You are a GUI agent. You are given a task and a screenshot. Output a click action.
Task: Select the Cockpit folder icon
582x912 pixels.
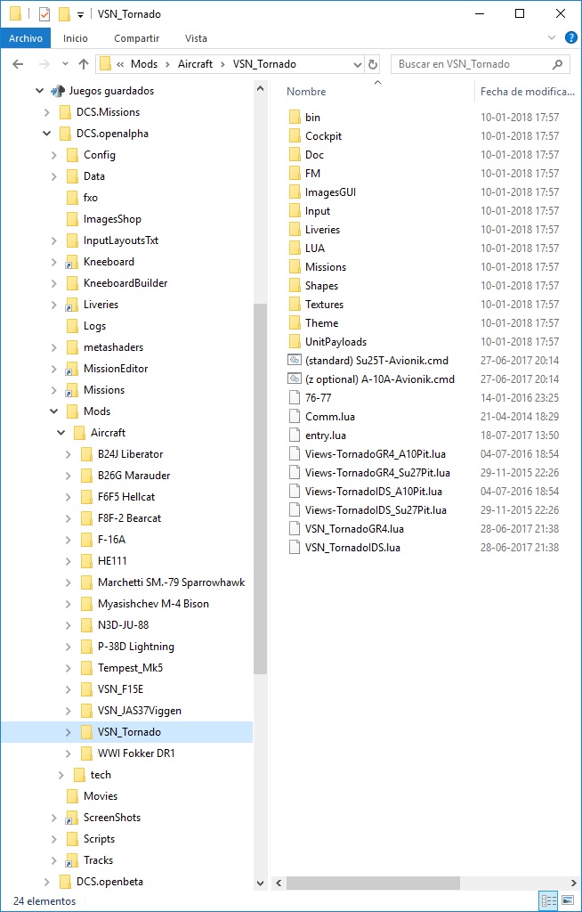point(295,136)
